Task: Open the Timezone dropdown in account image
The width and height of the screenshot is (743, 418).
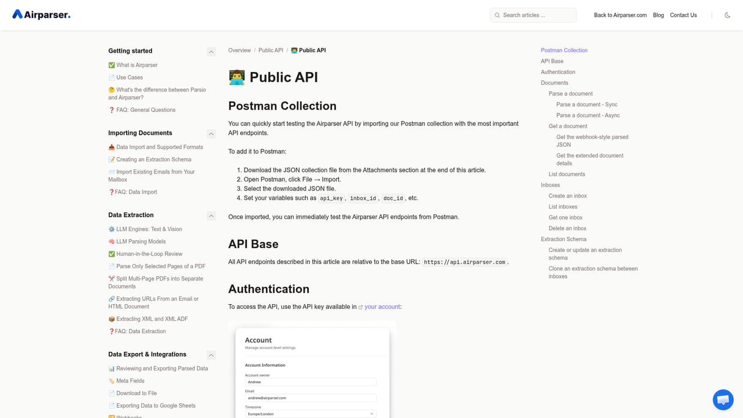Action: [311, 414]
